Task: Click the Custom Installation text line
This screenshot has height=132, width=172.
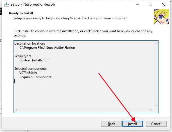Action: 34,60
